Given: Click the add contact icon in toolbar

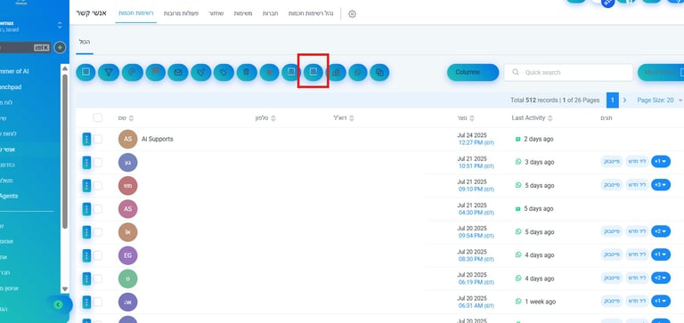Looking at the screenshot, I should (x=85, y=72).
